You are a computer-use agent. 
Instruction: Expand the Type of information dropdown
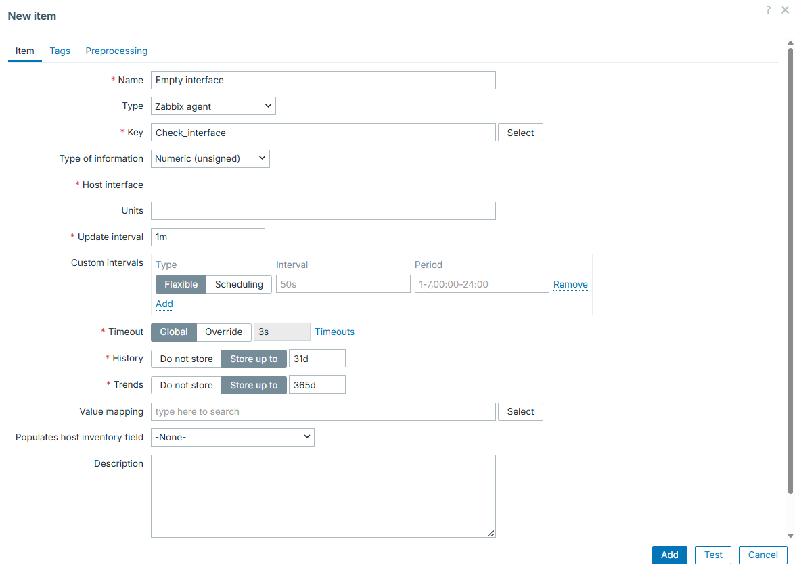point(210,158)
